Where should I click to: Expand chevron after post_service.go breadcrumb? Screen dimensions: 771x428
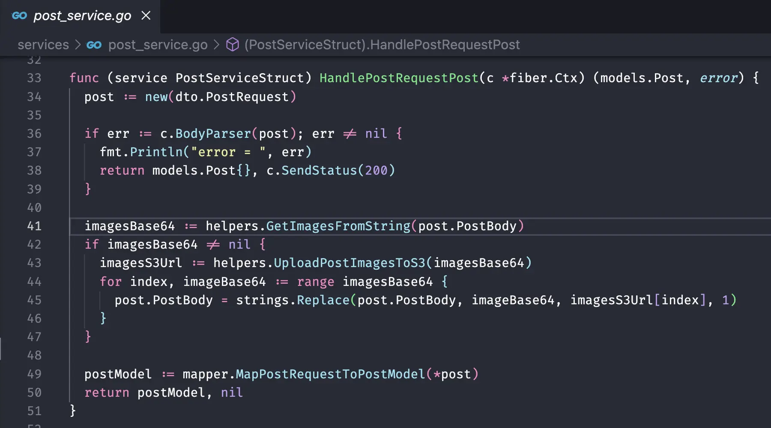pyautogui.click(x=217, y=45)
